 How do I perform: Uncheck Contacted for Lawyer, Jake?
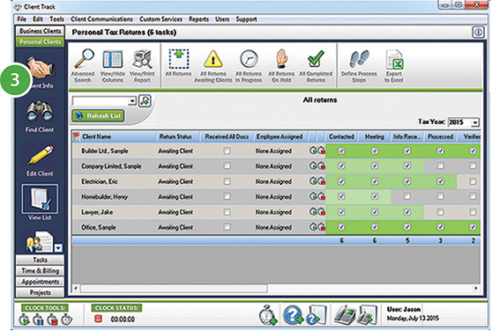[x=341, y=212]
